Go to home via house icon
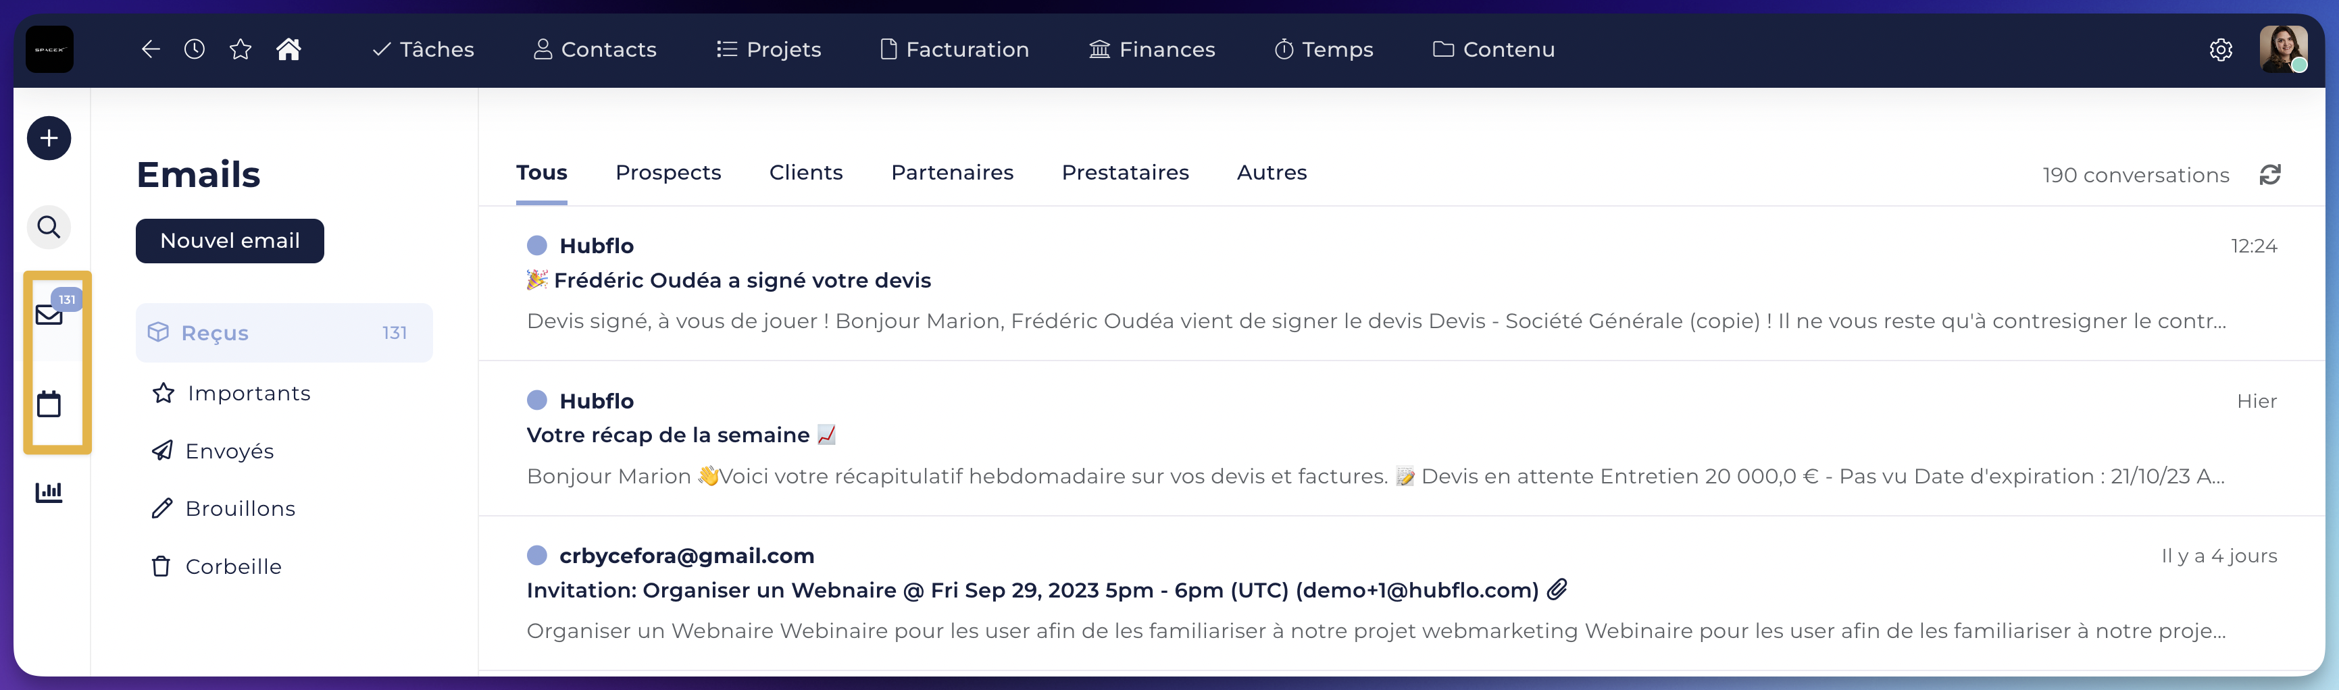 (288, 49)
